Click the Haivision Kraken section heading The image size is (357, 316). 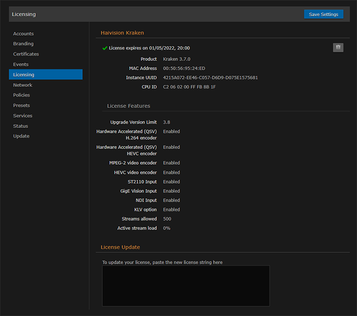122,33
